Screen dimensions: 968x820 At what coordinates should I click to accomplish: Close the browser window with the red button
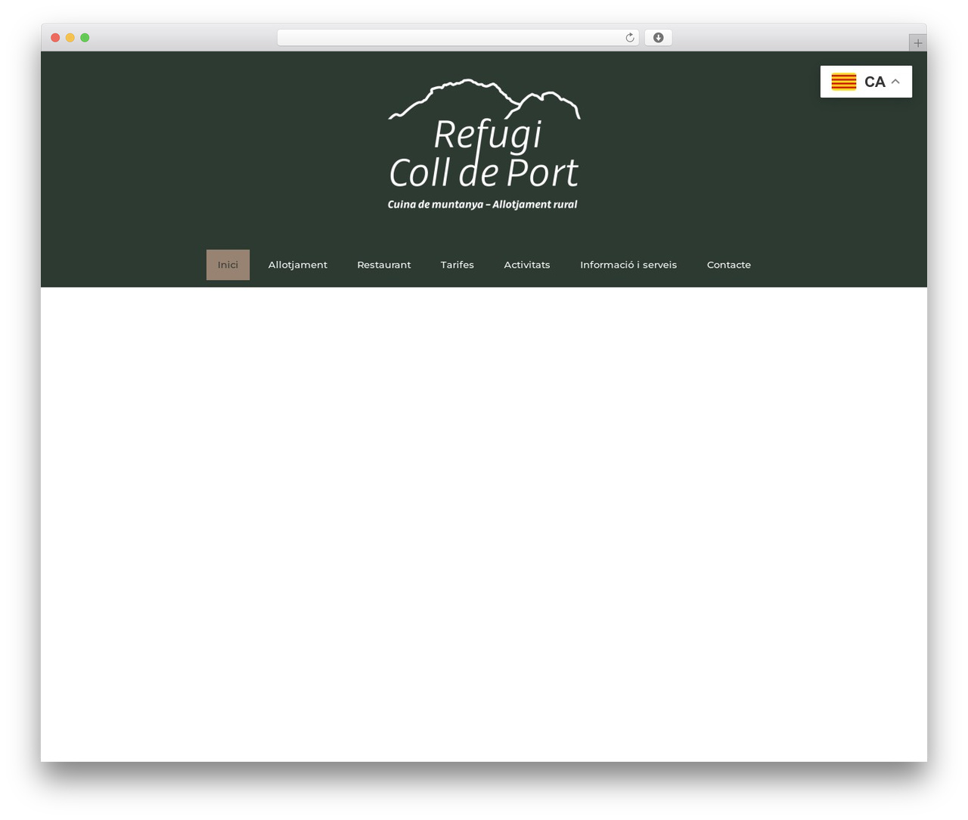tap(55, 38)
